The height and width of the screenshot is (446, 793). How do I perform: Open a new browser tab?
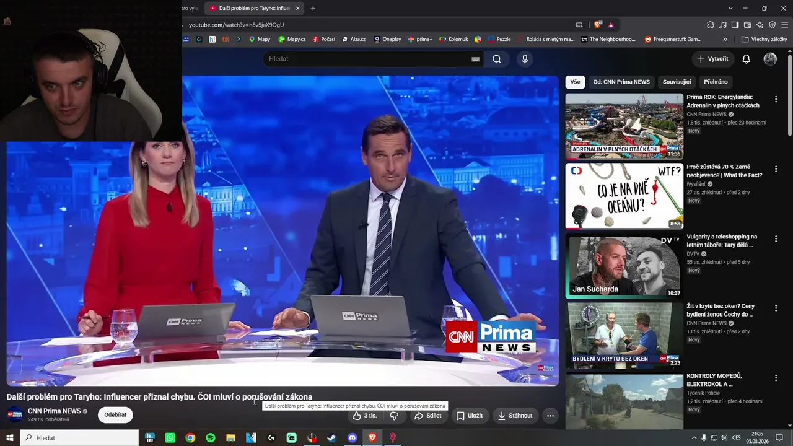click(x=313, y=8)
